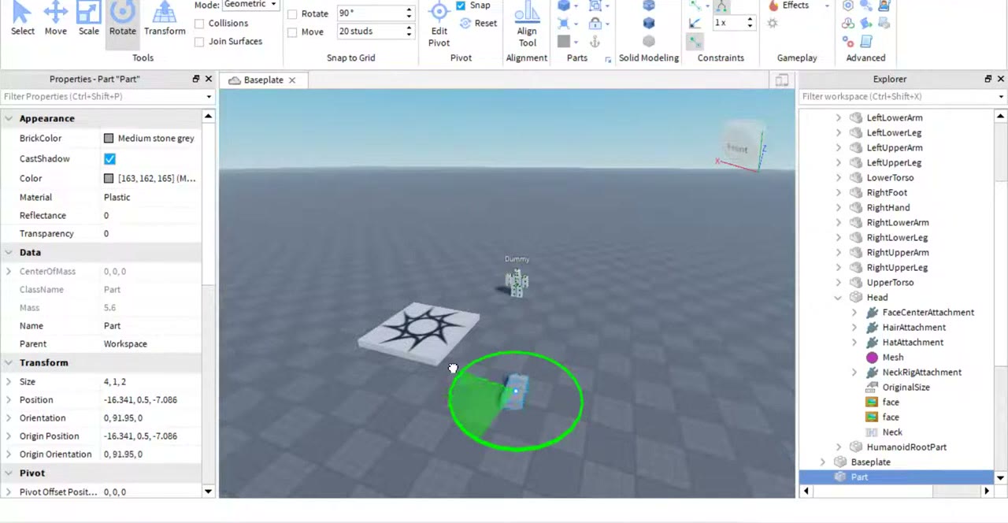The height and width of the screenshot is (523, 1008).
Task: Select the Select tool
Action: [x=22, y=19]
